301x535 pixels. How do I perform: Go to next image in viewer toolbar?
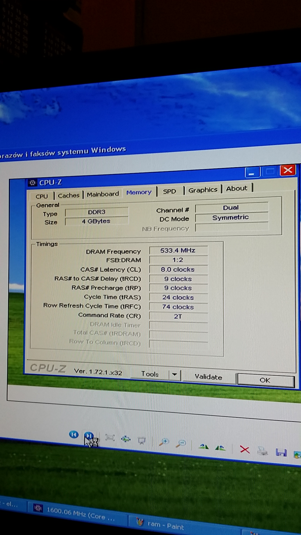[89, 436]
